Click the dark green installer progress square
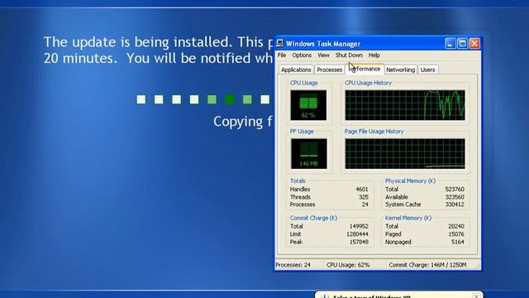The image size is (529, 298). (x=230, y=99)
